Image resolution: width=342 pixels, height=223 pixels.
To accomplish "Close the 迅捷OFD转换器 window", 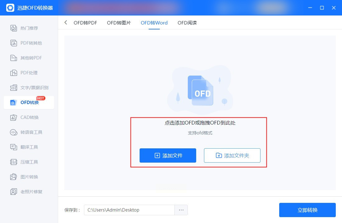I will (334, 8).
